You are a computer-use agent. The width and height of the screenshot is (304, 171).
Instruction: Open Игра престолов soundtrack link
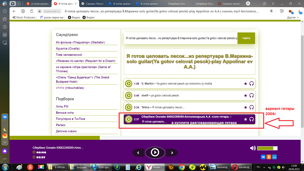83,69
